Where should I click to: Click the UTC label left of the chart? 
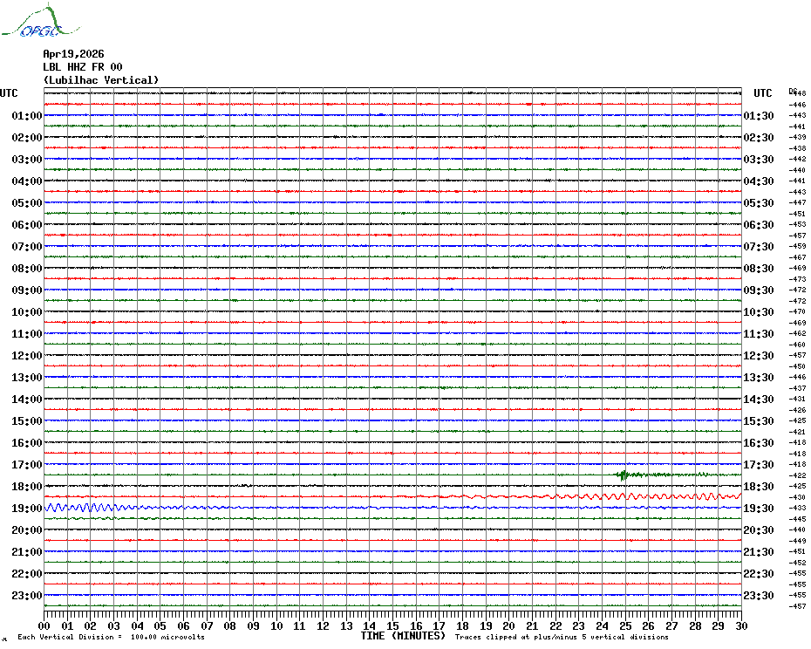[9, 93]
